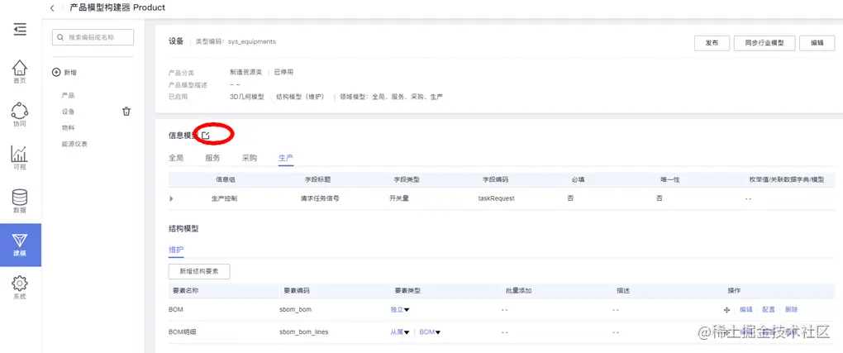
Task: Click the 制造资源类 category text
Action: pos(245,72)
